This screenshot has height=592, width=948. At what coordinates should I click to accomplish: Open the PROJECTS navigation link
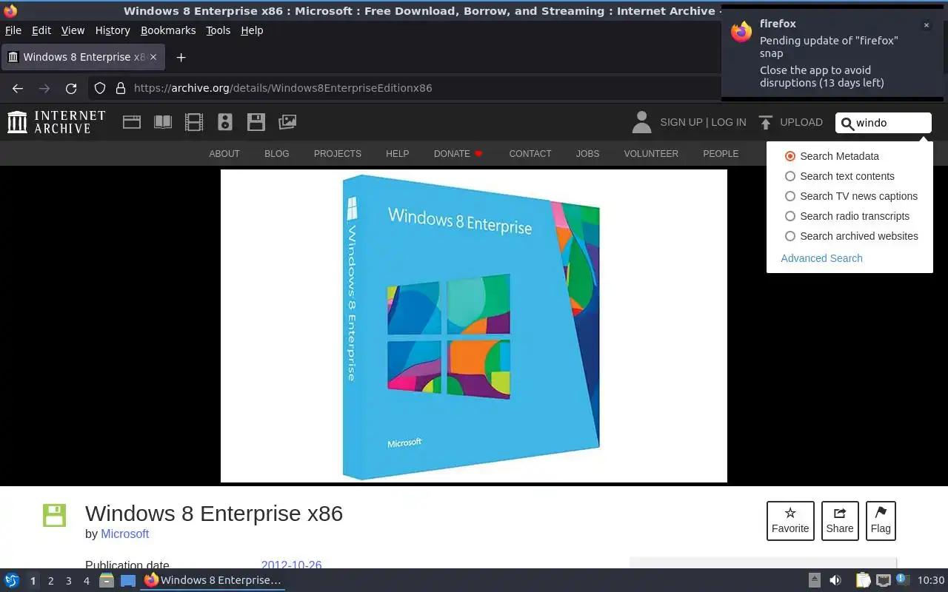tap(338, 154)
